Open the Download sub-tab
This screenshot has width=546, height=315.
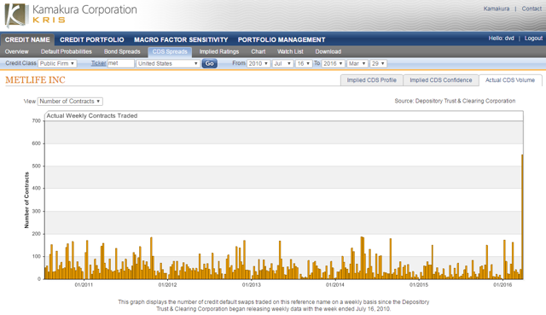click(328, 51)
